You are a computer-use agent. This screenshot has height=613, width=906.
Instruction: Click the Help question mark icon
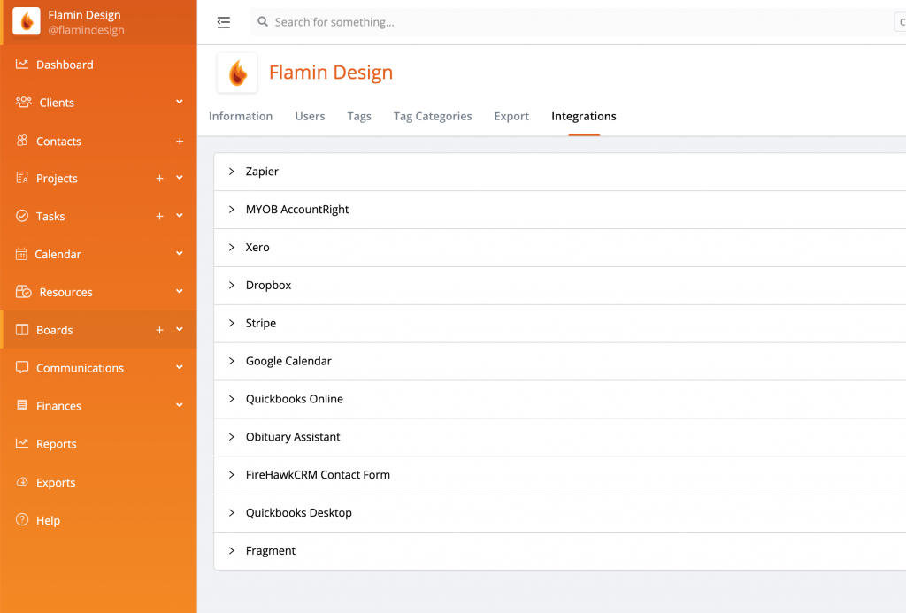22,520
